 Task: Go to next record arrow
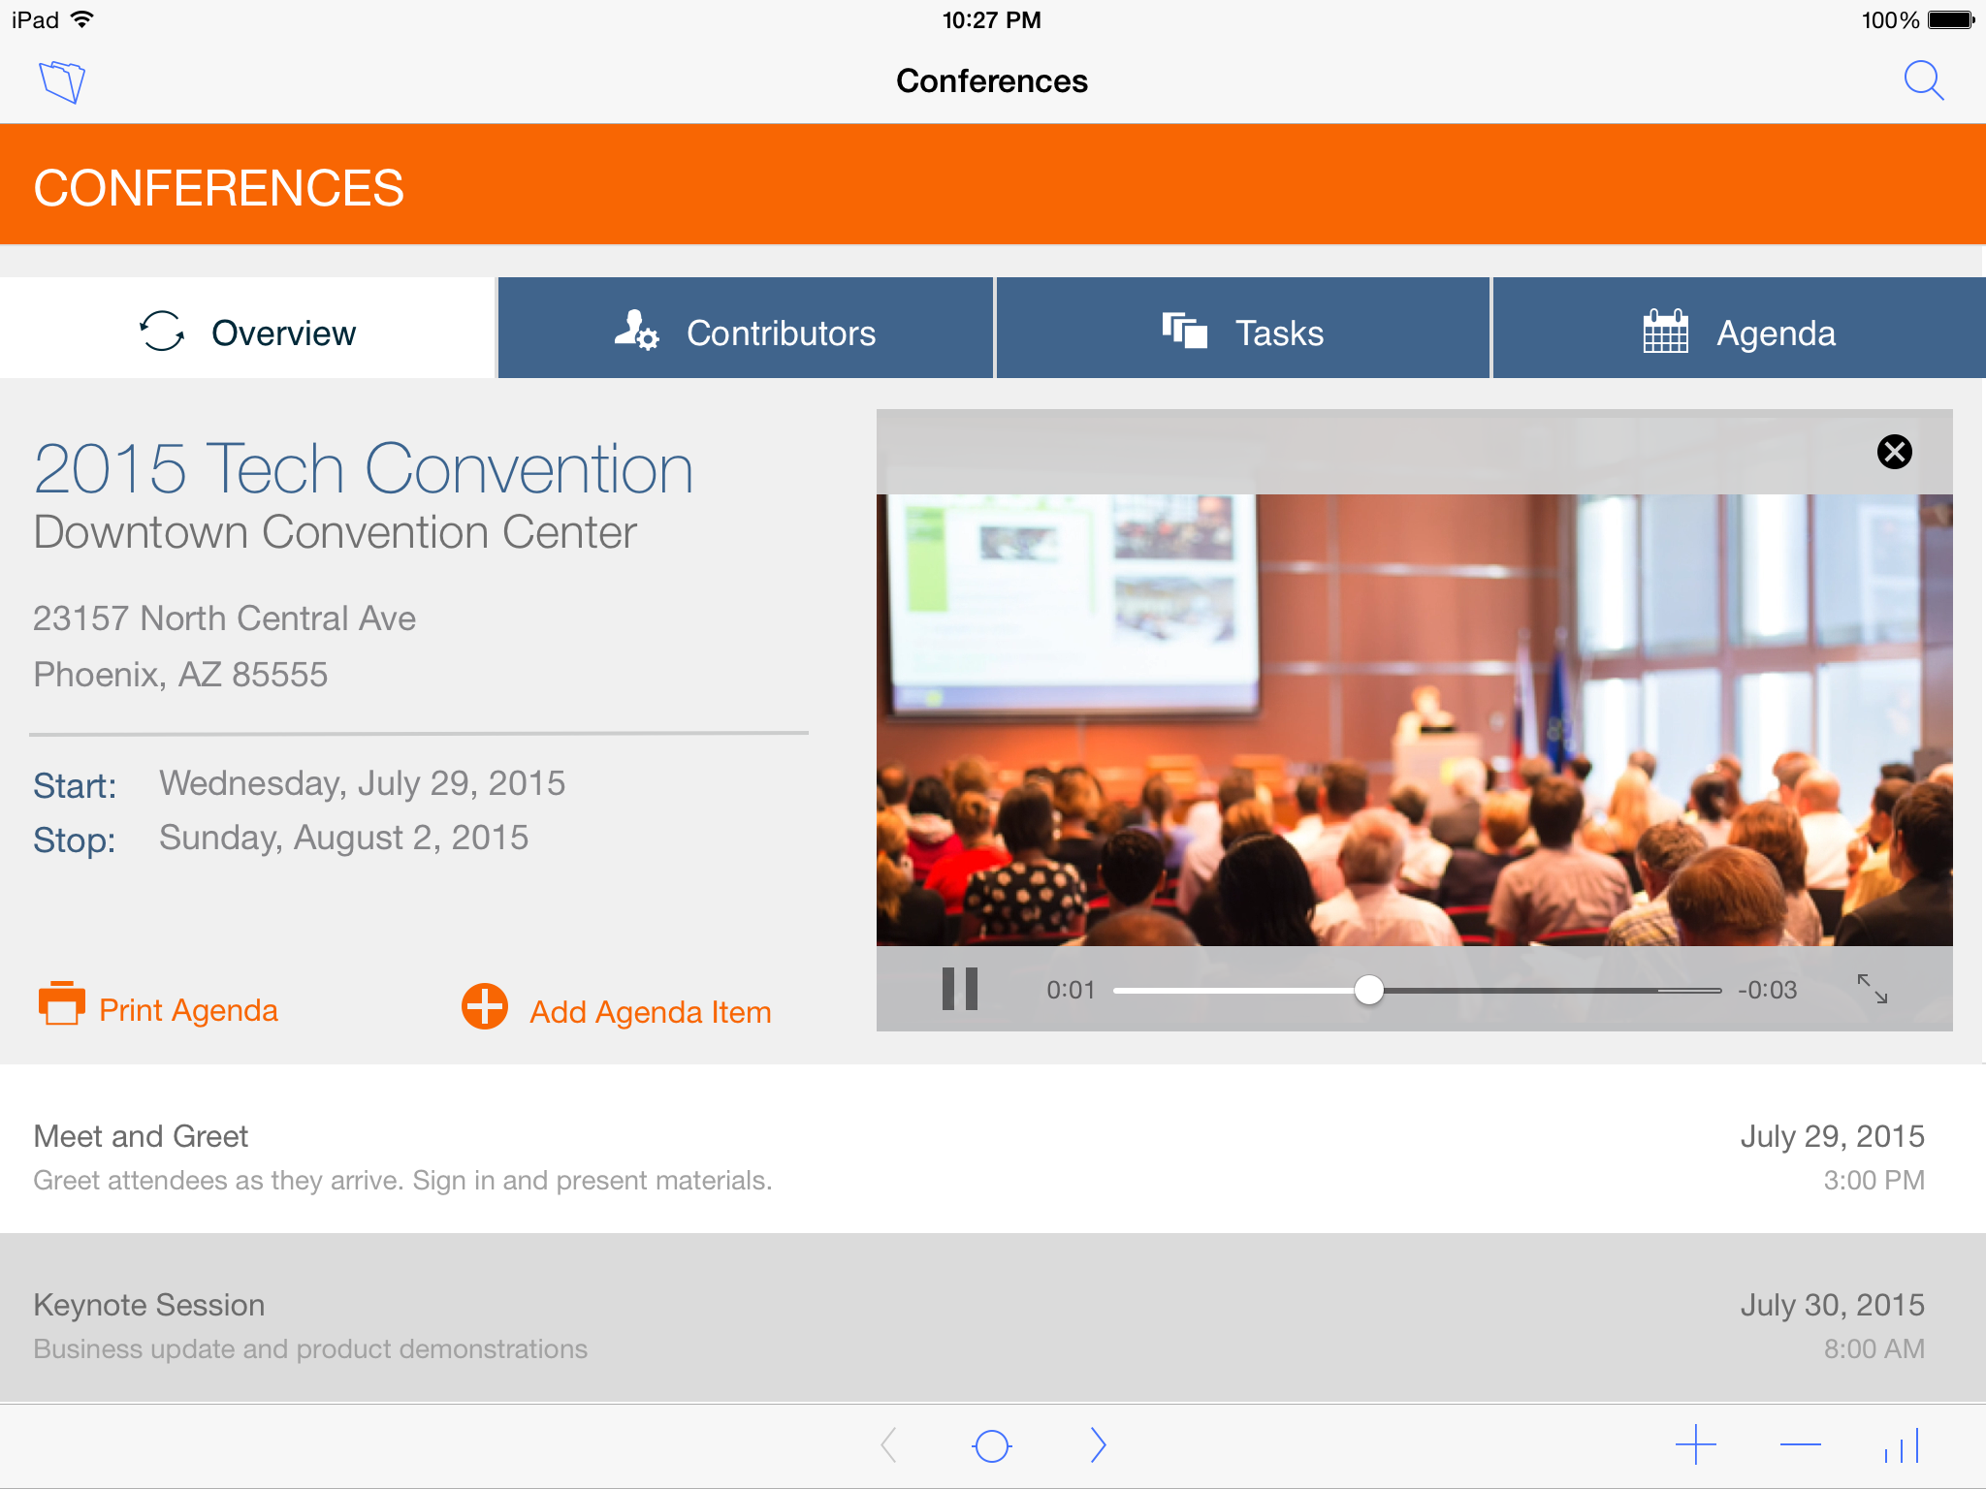[1097, 1445]
